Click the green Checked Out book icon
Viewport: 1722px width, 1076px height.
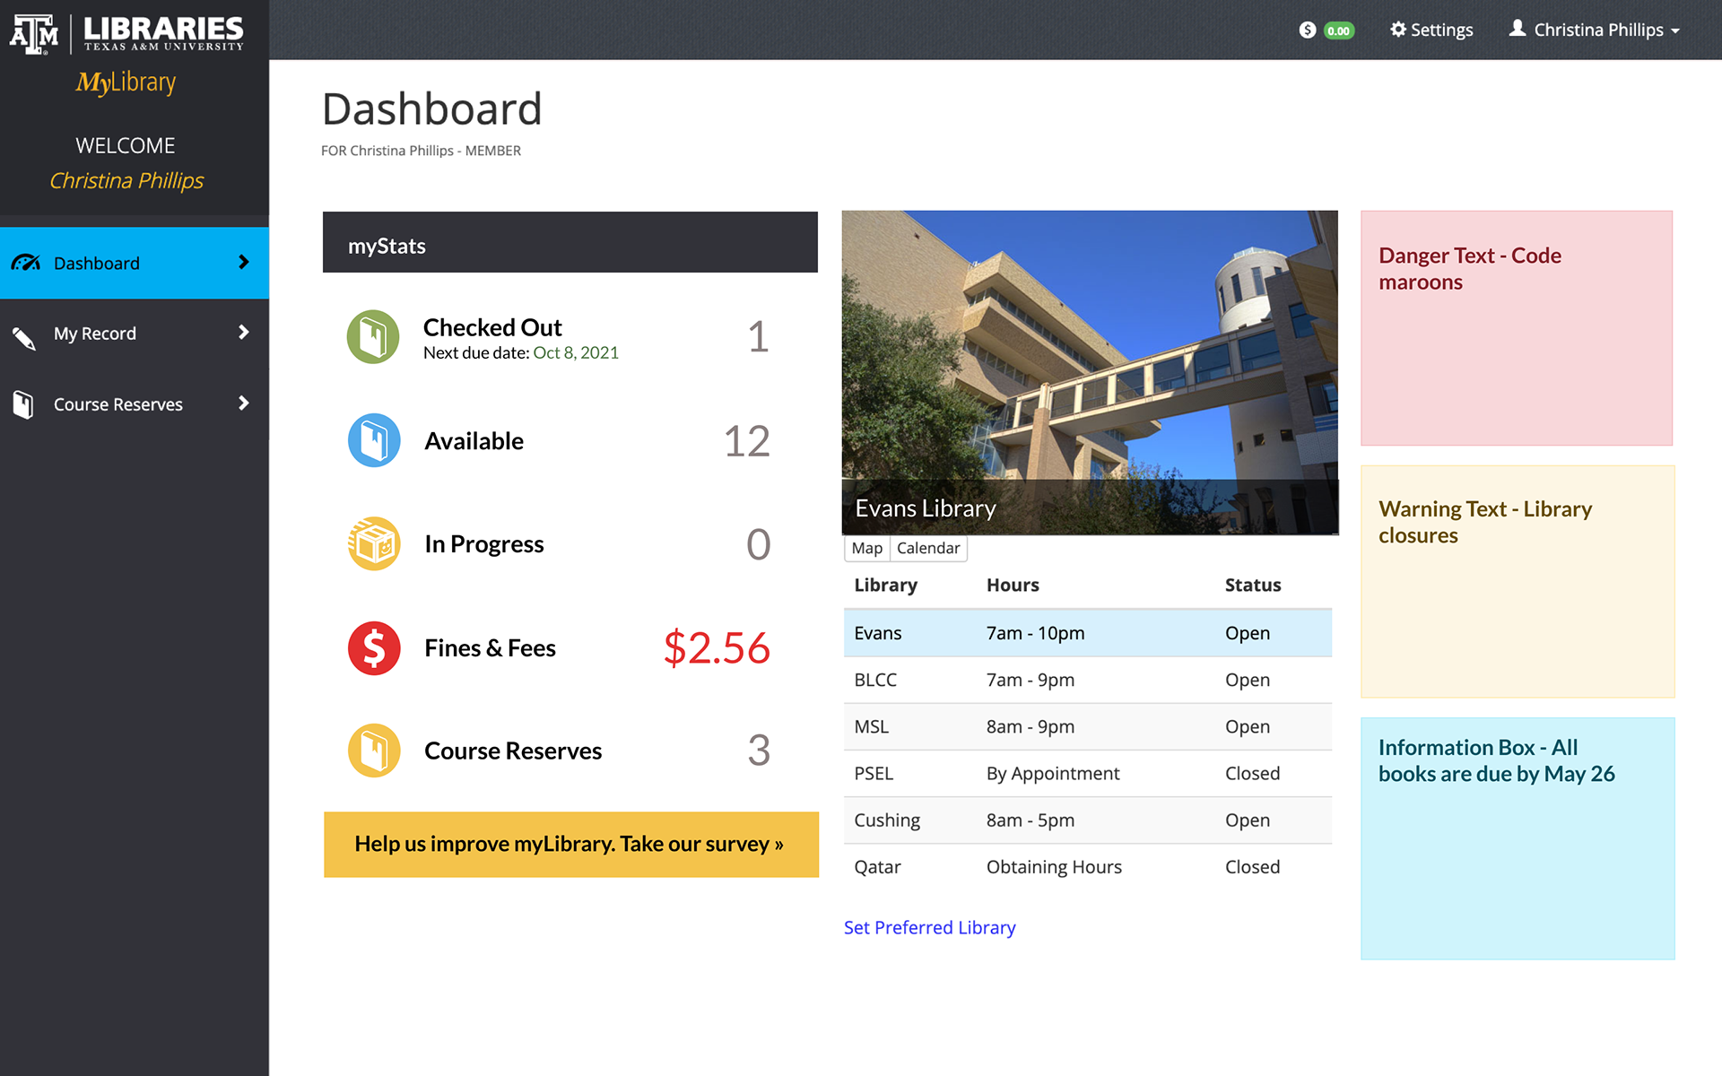(x=373, y=337)
